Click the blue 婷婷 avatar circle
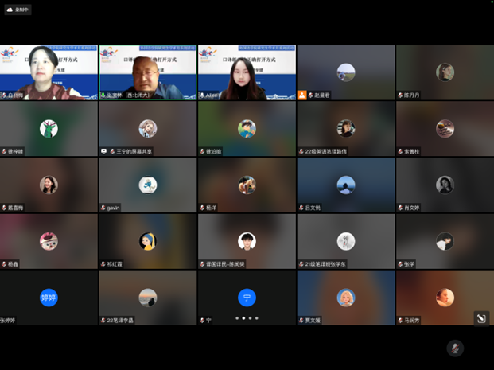494x370 pixels. point(49,298)
